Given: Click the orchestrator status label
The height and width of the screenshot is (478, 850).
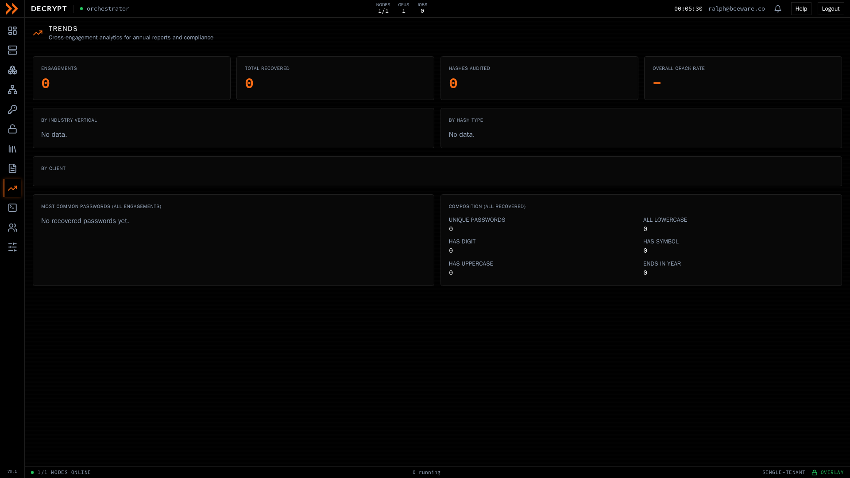Looking at the screenshot, I should (108, 8).
